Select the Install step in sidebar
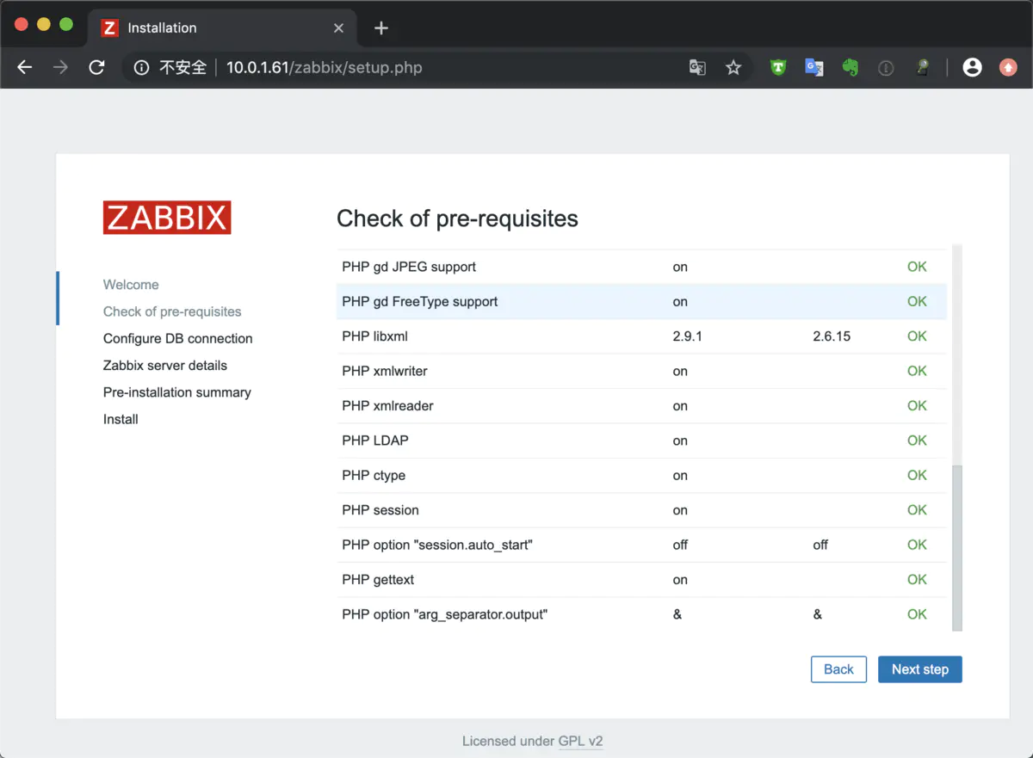The height and width of the screenshot is (758, 1033). [x=121, y=419]
